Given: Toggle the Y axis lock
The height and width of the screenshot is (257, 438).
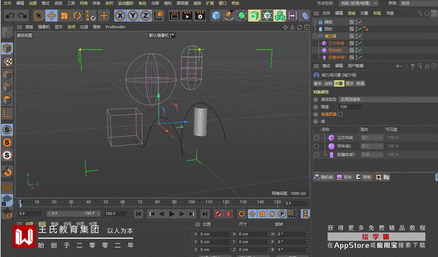Looking at the screenshot, I should tap(133, 16).
